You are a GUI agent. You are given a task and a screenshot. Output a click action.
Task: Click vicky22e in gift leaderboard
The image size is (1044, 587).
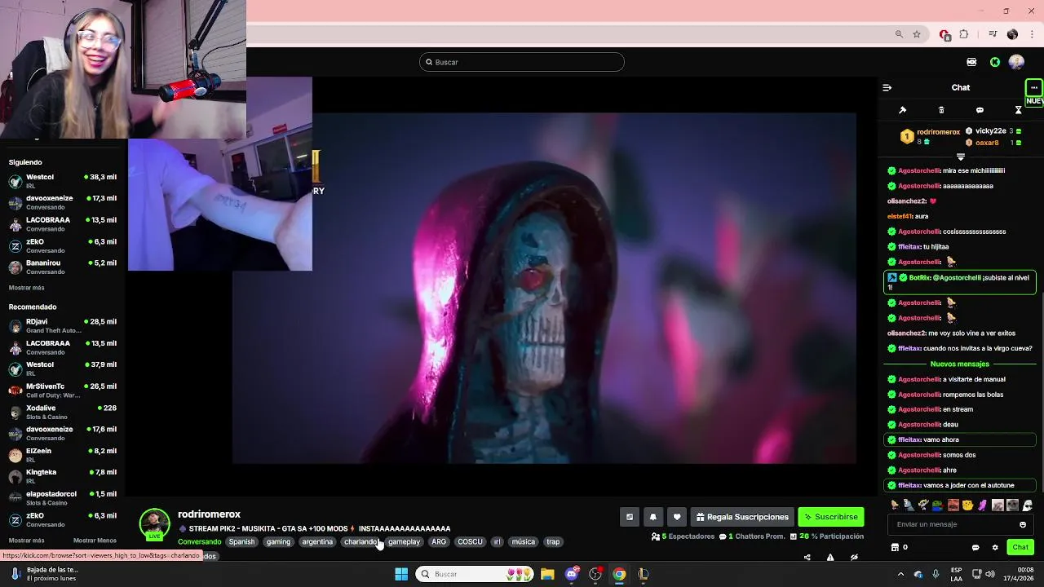click(x=990, y=131)
